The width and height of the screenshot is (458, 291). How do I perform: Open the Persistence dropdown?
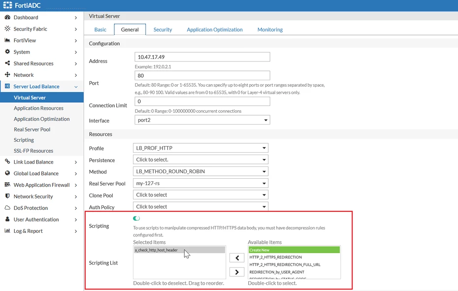click(200, 160)
